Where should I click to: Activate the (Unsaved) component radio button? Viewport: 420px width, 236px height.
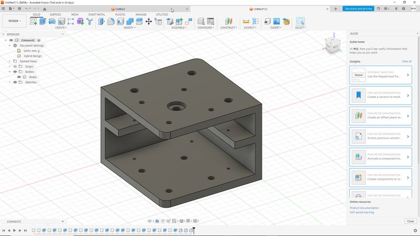(39, 40)
